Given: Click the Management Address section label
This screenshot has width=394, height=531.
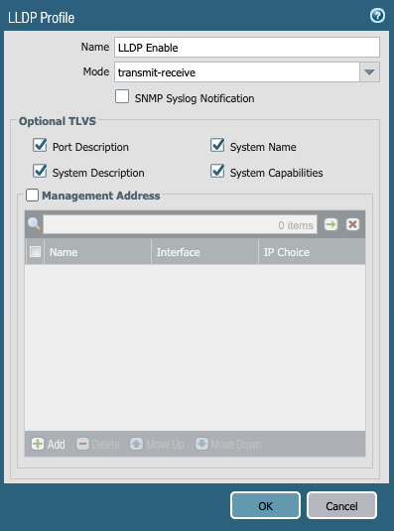Looking at the screenshot, I should coord(101,196).
